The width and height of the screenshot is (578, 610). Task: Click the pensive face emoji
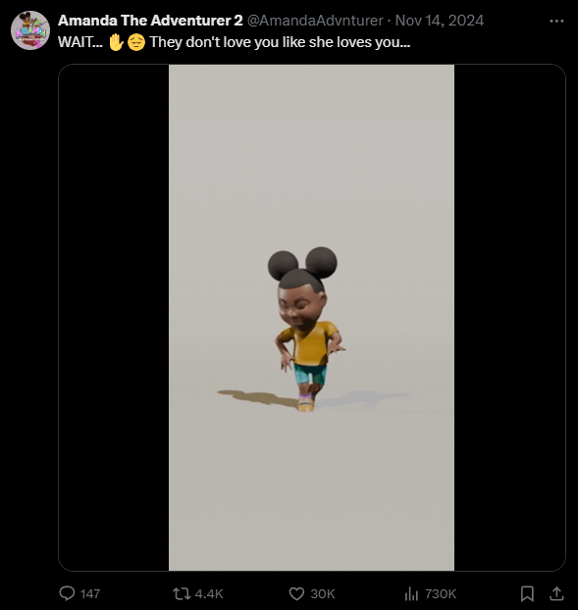pos(136,42)
